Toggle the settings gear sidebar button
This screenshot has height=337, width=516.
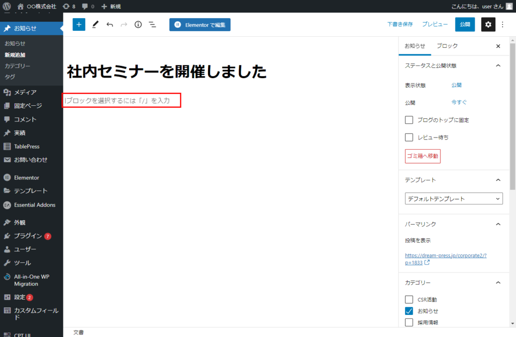point(488,24)
